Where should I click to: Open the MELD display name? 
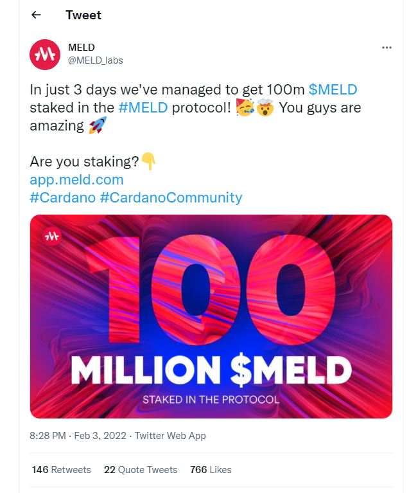coord(82,47)
